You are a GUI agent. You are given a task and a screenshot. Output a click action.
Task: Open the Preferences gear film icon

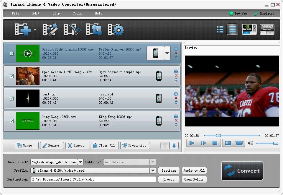click(x=116, y=29)
